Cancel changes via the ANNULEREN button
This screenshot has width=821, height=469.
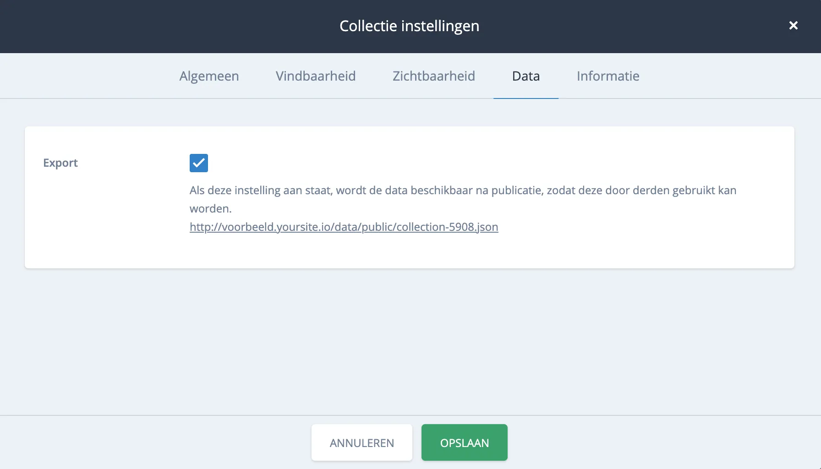pos(361,442)
